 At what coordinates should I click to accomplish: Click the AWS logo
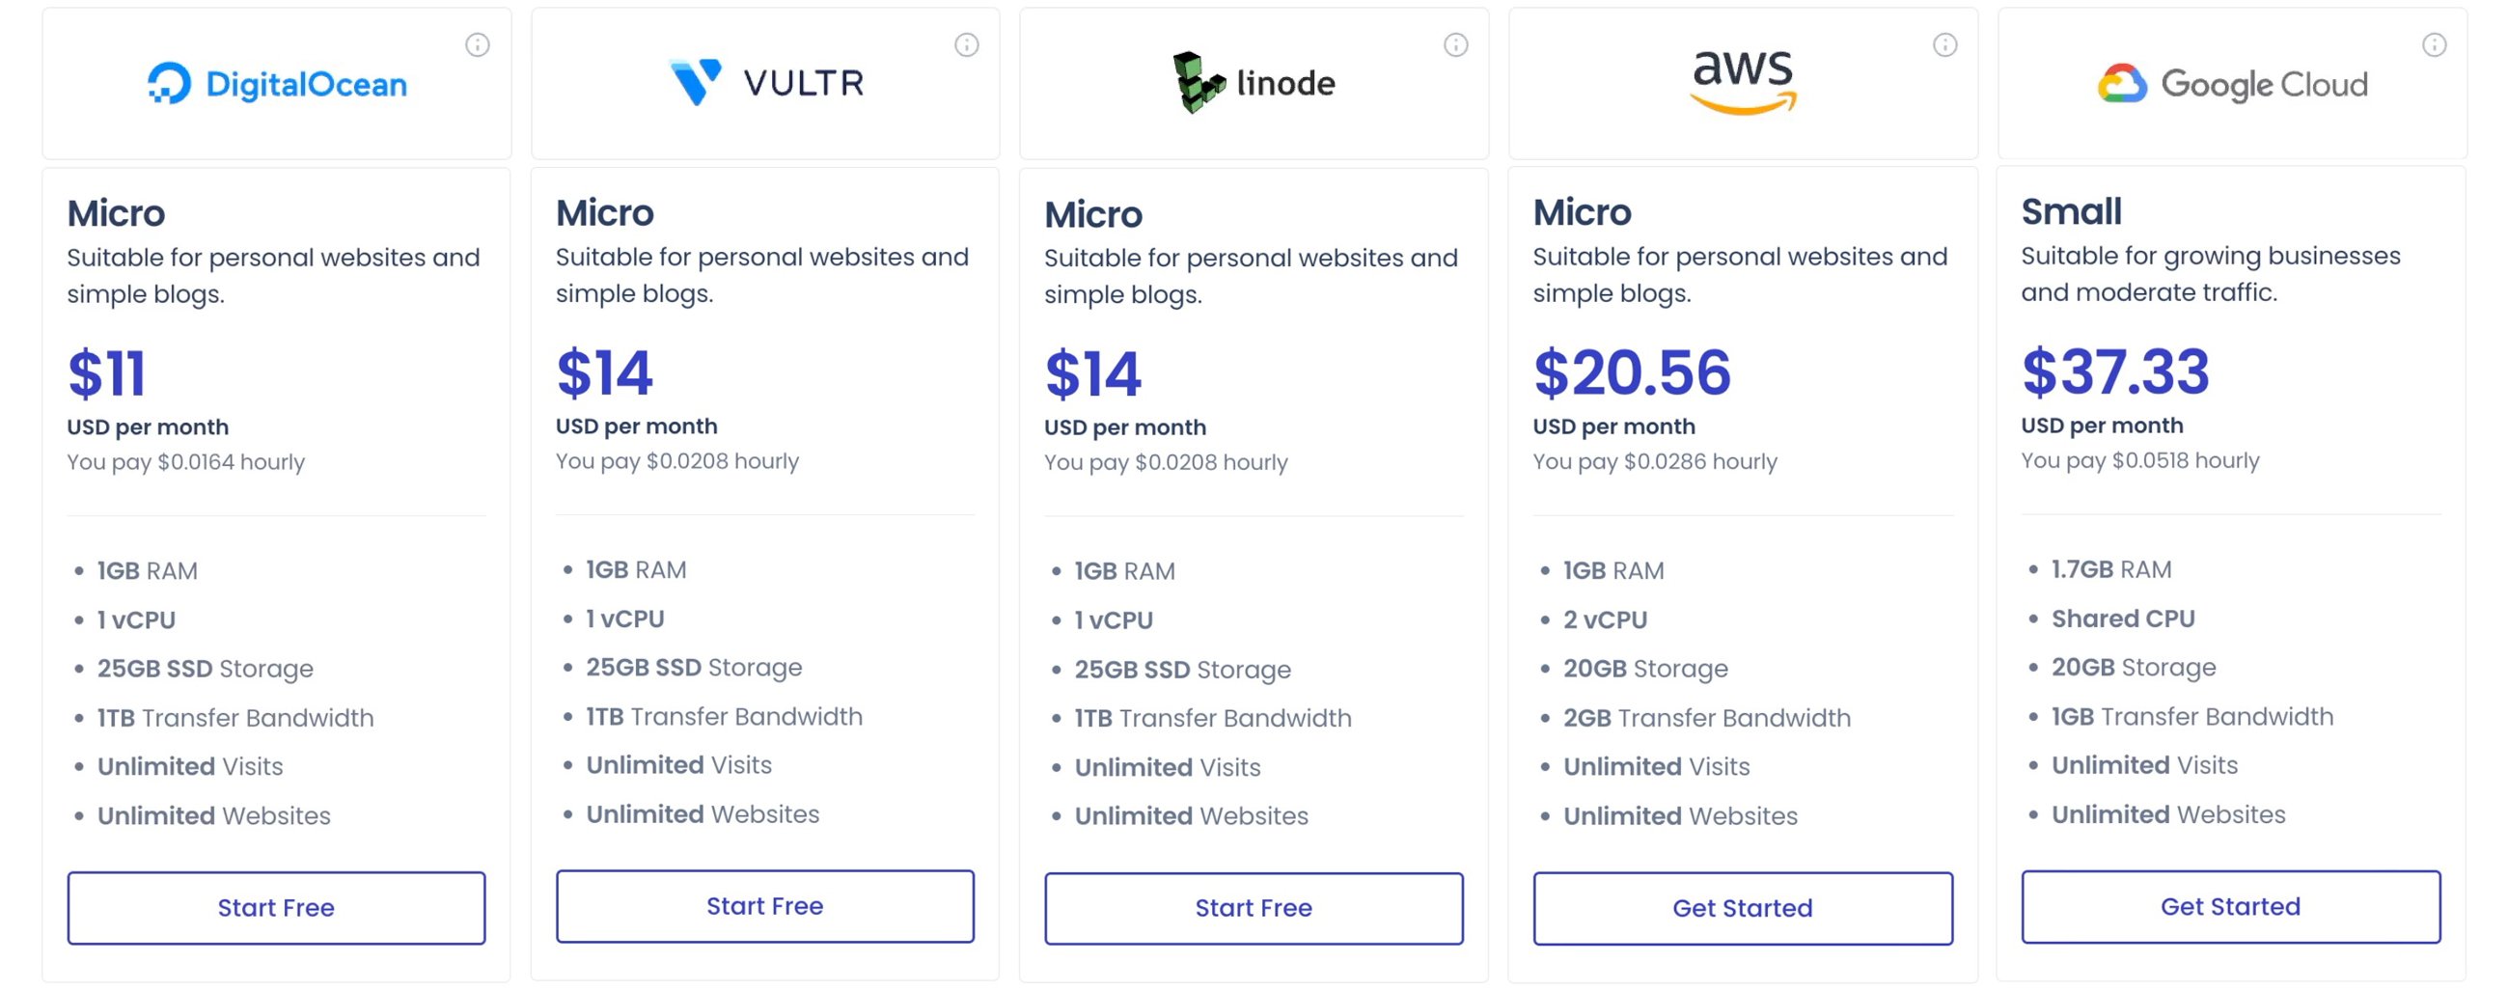pyautogui.click(x=1743, y=82)
